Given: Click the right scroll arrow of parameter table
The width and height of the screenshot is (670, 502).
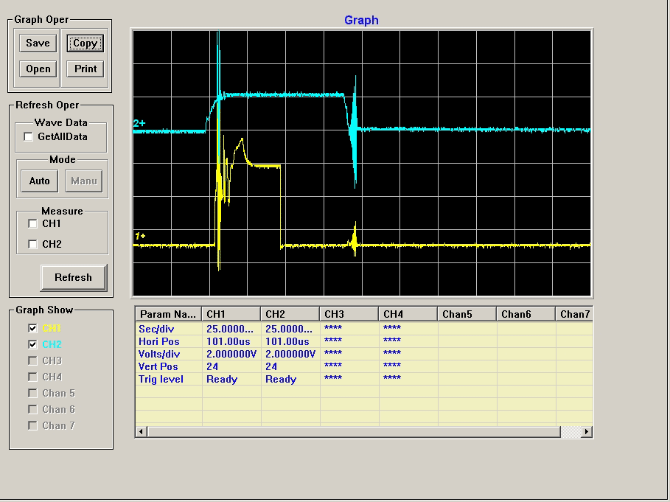Looking at the screenshot, I should pyautogui.click(x=586, y=431).
